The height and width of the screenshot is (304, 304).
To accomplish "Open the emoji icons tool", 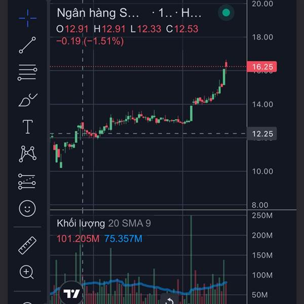I will [x=27, y=208].
